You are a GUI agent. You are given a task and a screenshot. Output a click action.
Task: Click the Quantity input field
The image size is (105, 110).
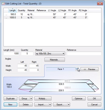coord(27,53)
